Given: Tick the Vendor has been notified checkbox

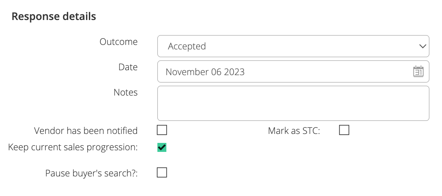Looking at the screenshot, I should tap(162, 130).
